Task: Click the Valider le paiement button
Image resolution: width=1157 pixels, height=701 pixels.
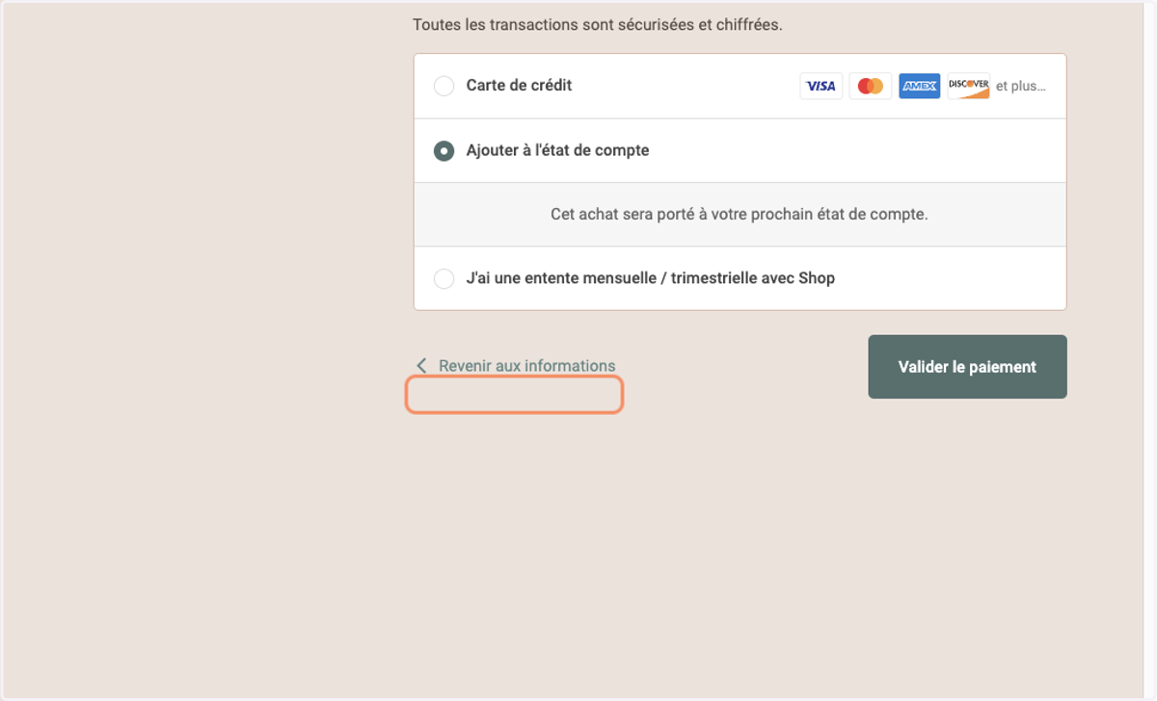Action: point(967,367)
